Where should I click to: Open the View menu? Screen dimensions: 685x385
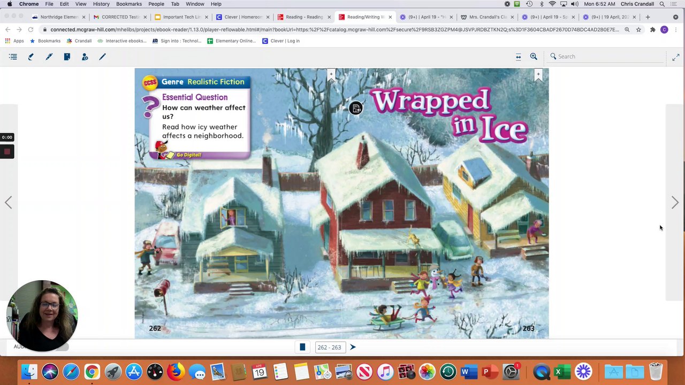[81, 4]
